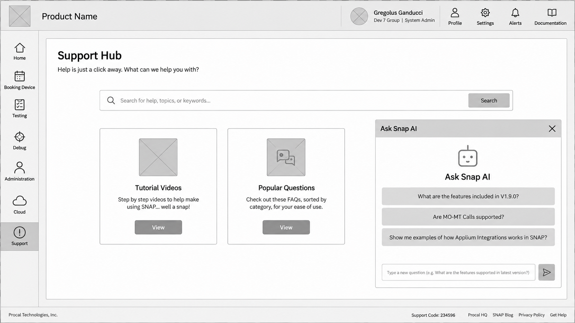Click the Tutorial Videos title text
The image size is (575, 323).
coord(158,188)
